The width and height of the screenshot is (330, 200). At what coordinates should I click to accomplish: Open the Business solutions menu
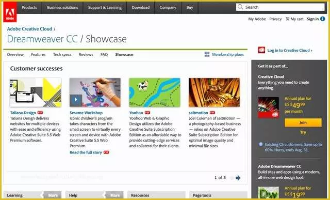click(x=62, y=7)
